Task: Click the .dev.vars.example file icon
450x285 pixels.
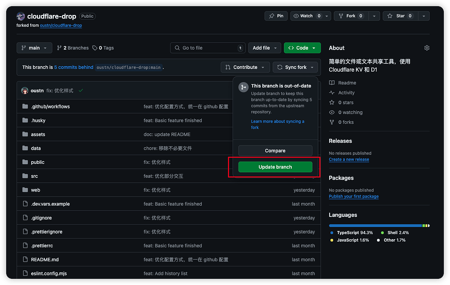Action: (x=25, y=204)
